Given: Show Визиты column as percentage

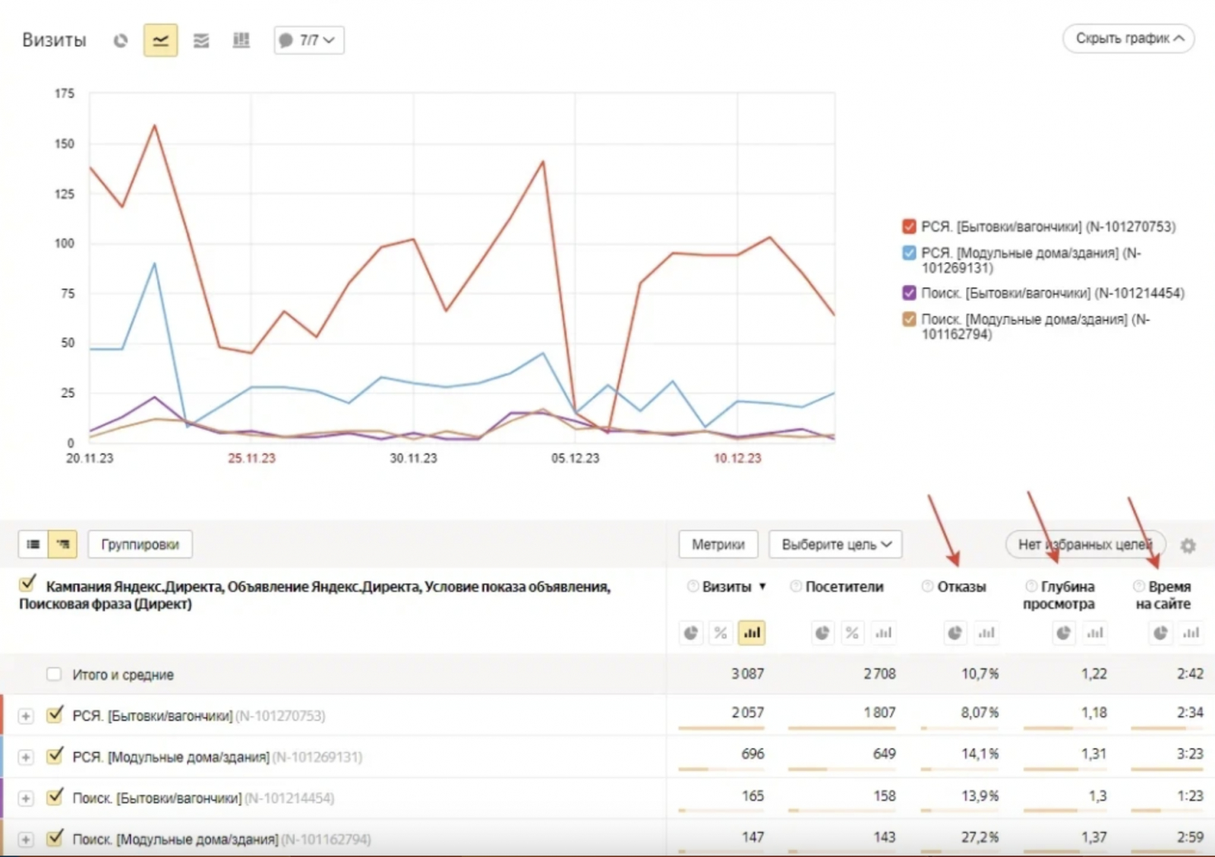Looking at the screenshot, I should (721, 633).
